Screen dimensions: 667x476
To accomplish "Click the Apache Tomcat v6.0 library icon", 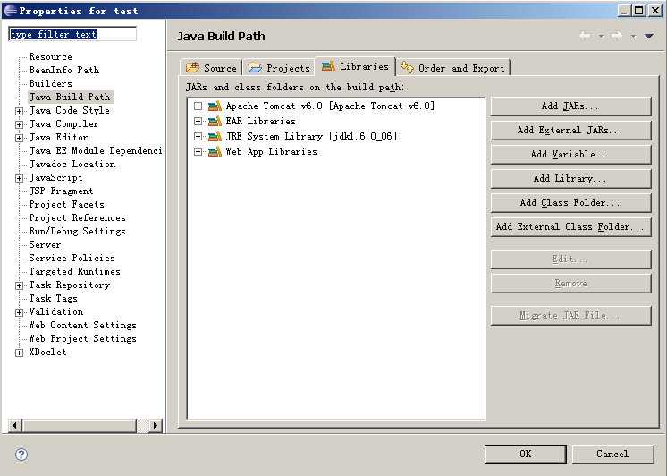I will pos(215,106).
